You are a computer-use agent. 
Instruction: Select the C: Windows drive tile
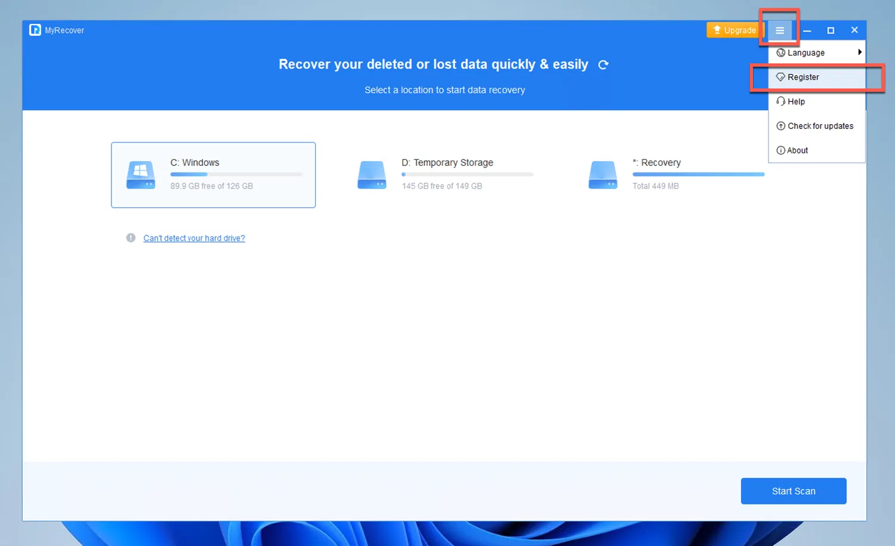213,175
